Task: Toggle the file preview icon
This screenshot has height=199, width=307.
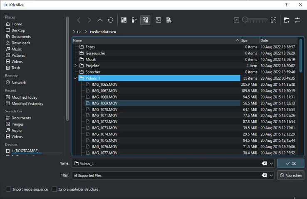Action: point(158,20)
